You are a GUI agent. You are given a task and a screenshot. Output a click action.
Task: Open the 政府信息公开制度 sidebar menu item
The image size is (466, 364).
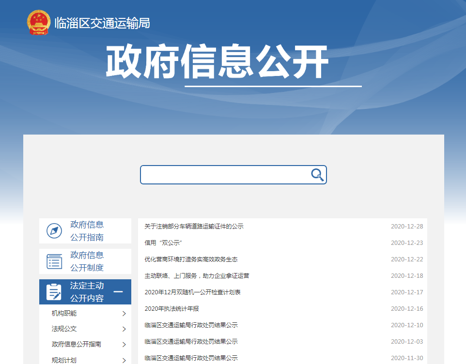[x=87, y=261]
